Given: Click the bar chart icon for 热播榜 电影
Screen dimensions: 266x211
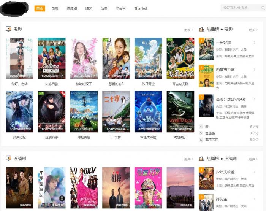Looking at the screenshot, I should 201,29.
